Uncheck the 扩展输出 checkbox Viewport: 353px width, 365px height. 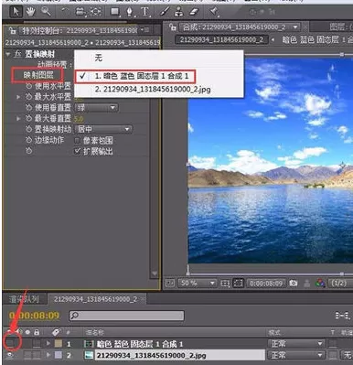[78, 151]
